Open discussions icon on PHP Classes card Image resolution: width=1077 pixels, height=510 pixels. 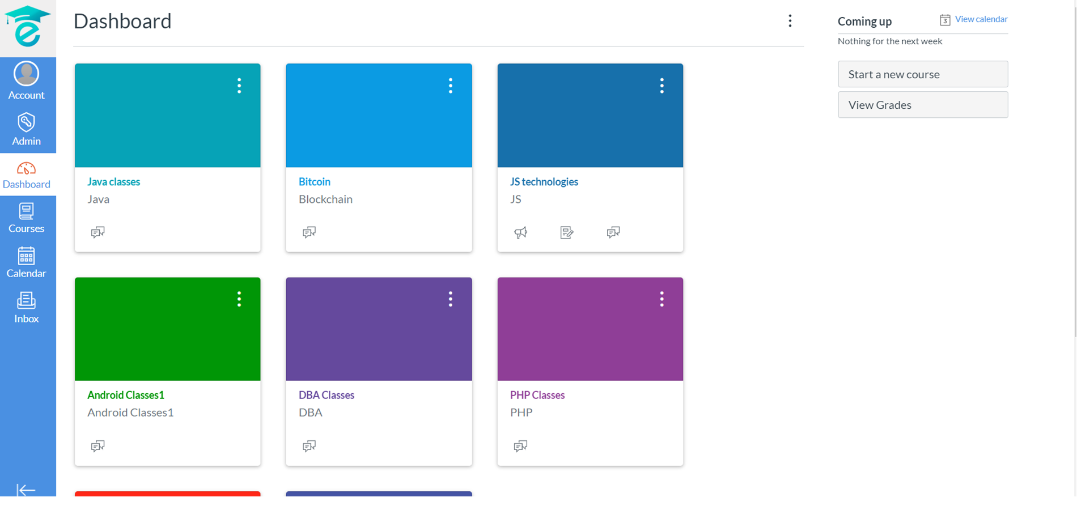[520, 446]
